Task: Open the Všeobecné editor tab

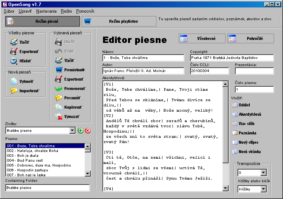Action: click(202, 38)
